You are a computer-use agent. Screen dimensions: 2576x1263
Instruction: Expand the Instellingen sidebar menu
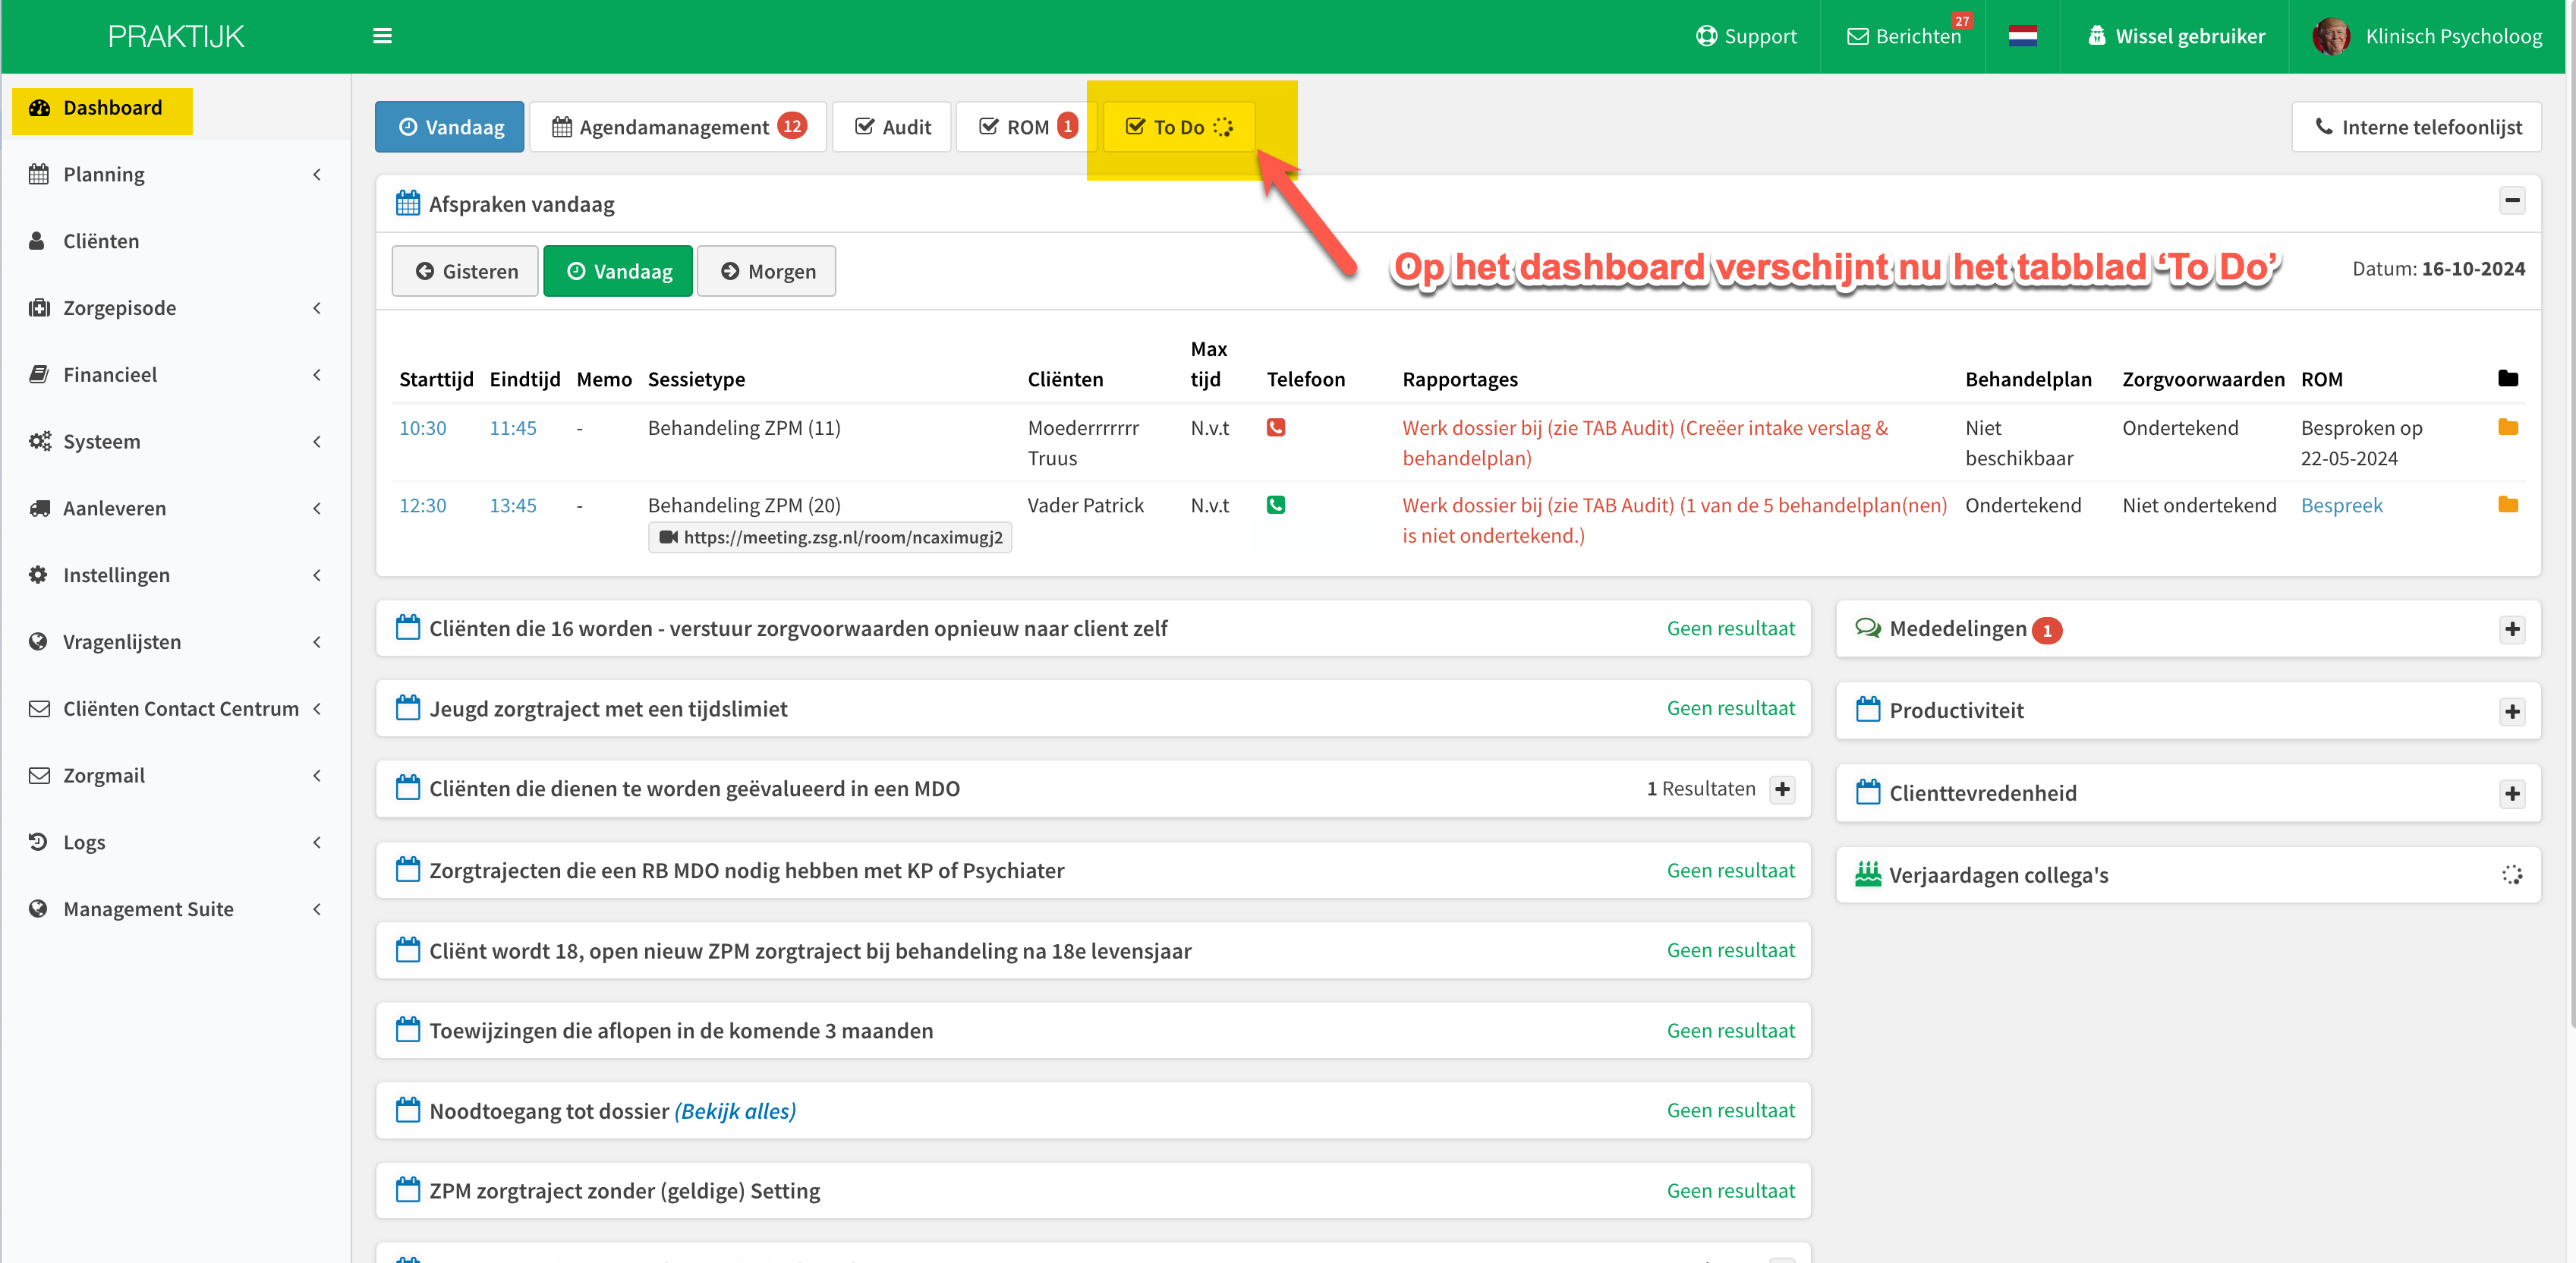coord(176,575)
